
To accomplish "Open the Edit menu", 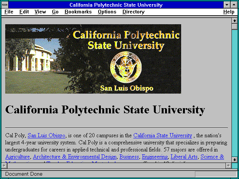I will pyautogui.click(x=24, y=12).
